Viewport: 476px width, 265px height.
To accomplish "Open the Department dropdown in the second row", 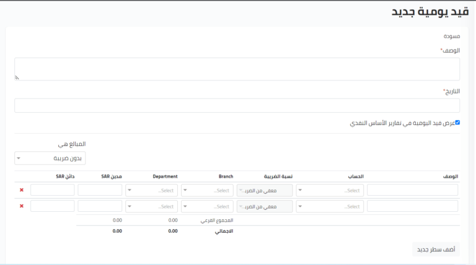I will (151, 206).
